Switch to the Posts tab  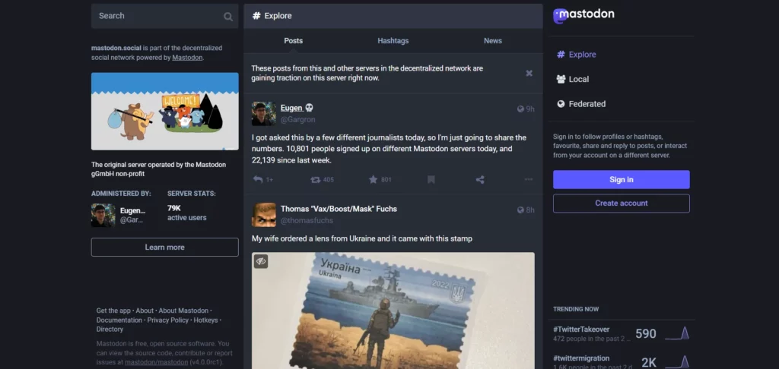pos(293,41)
